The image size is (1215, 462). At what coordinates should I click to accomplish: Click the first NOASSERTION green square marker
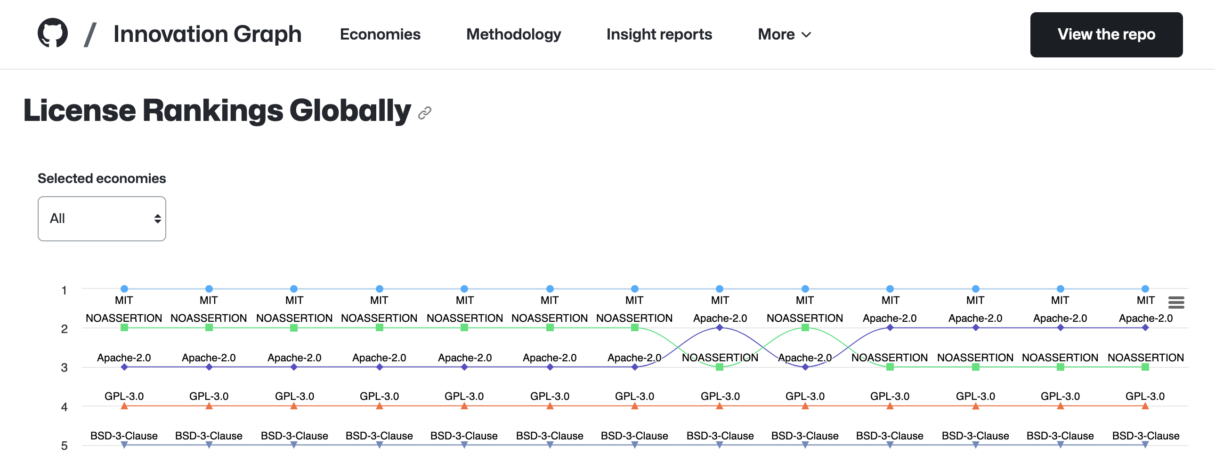(124, 327)
